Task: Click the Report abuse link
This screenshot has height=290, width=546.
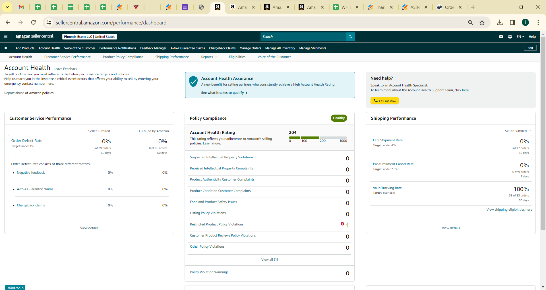Action: (x=14, y=93)
